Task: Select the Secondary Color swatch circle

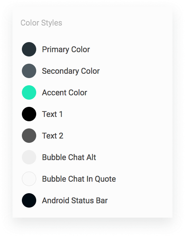Action: (29, 71)
